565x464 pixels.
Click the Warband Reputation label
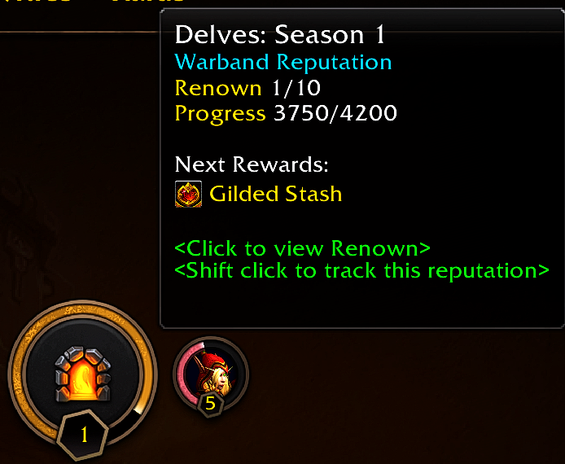tap(283, 62)
